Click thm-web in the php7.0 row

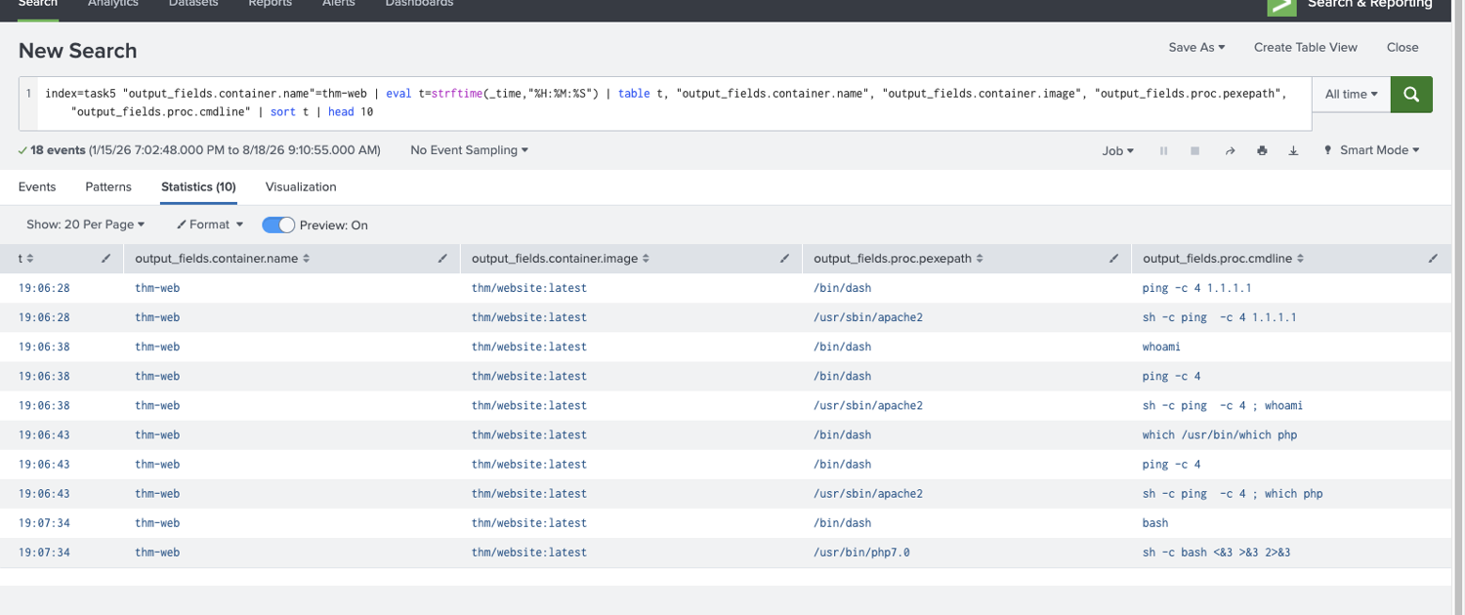(157, 552)
